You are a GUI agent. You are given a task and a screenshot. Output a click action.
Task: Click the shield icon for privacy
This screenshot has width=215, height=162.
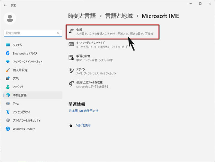[8, 120]
